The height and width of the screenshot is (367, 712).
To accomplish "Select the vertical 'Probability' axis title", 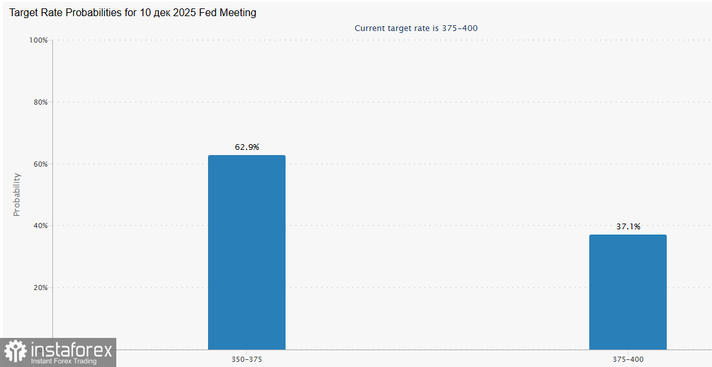I will click(17, 194).
